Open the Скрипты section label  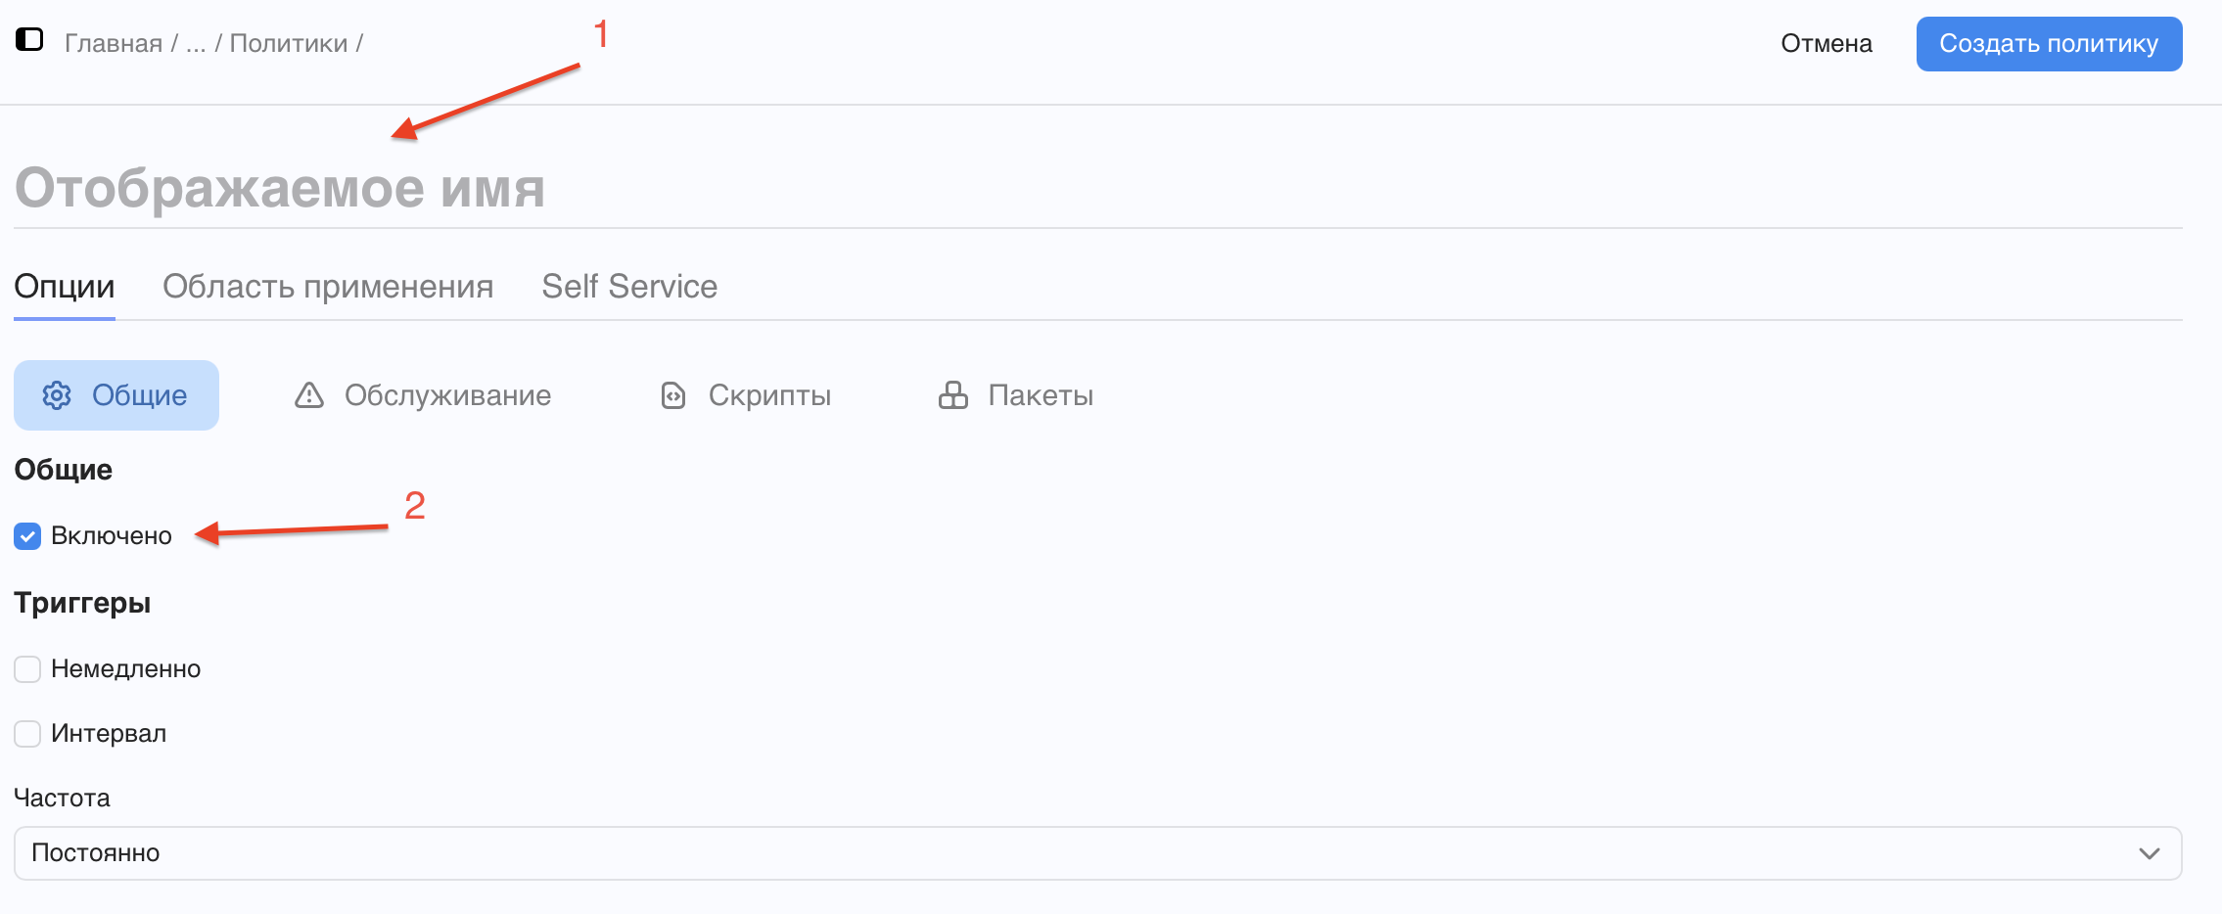769,395
